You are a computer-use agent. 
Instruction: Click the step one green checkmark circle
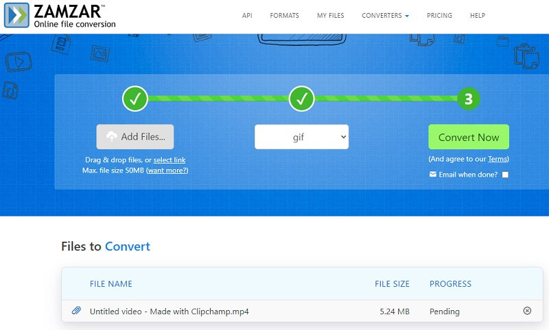[135, 99]
